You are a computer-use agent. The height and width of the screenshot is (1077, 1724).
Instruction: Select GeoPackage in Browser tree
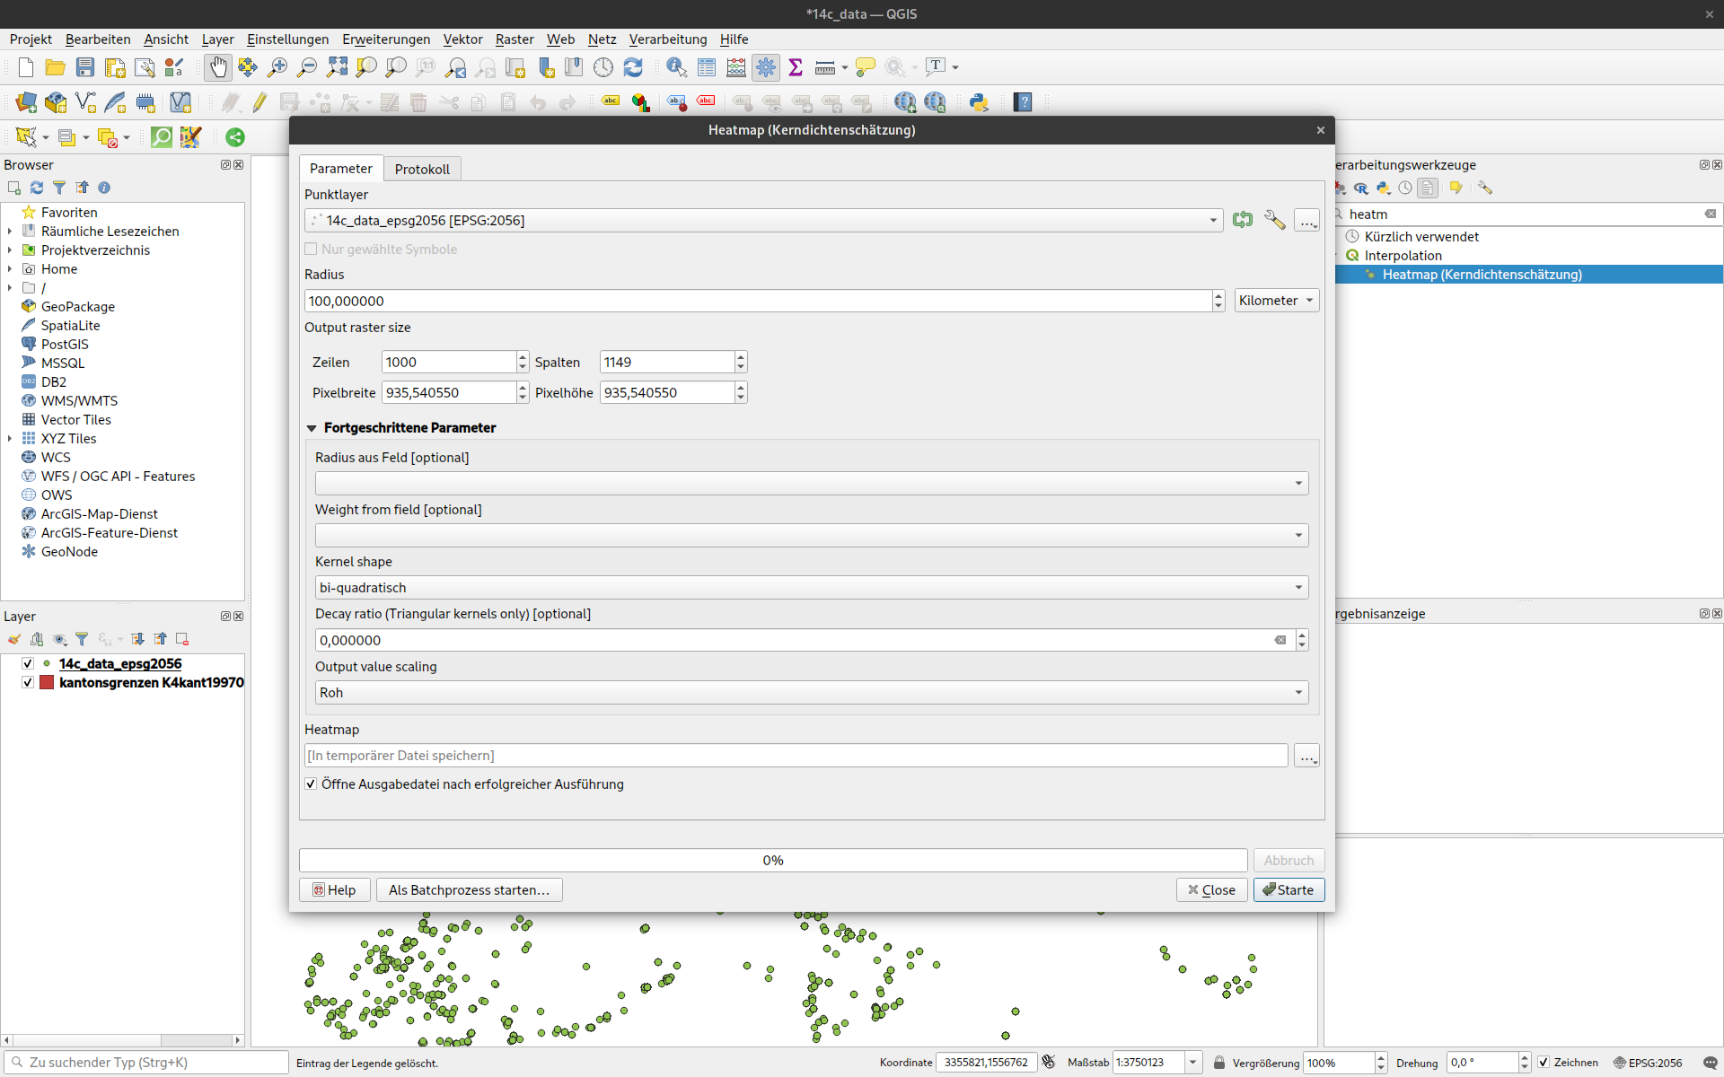[x=78, y=307]
